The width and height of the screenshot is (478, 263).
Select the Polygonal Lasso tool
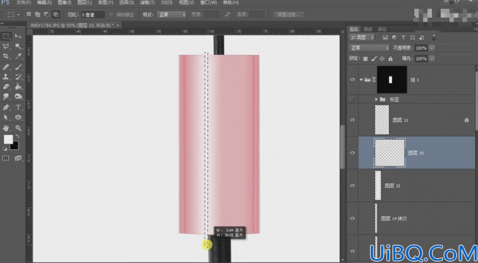tap(6, 46)
